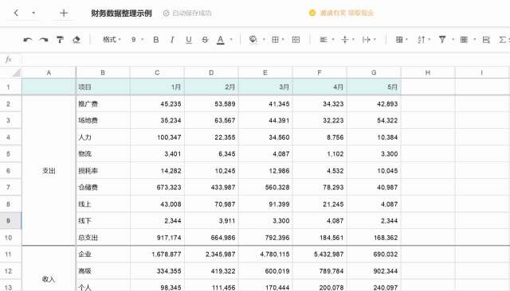Toggle italic text style
510x291 pixels.
172,40
